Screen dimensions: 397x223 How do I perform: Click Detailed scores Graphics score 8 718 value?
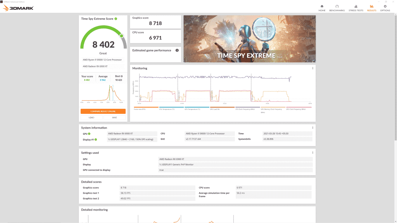pyautogui.click(x=157, y=188)
